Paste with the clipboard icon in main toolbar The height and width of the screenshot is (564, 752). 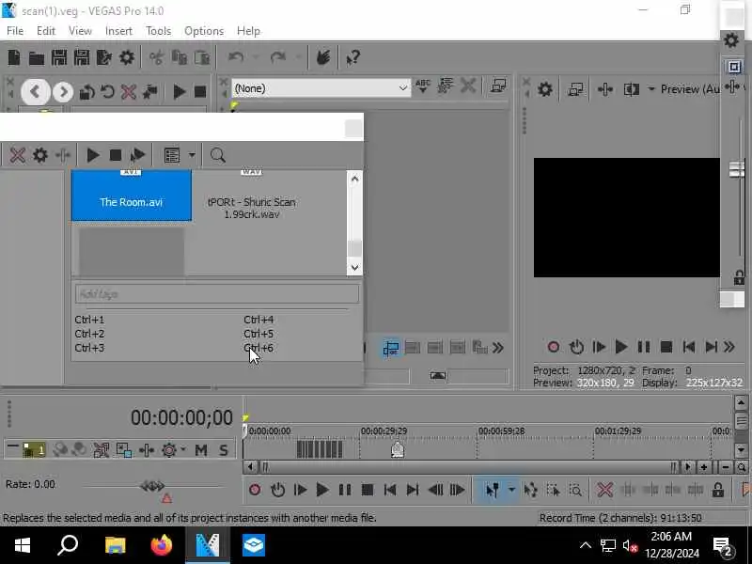202,57
